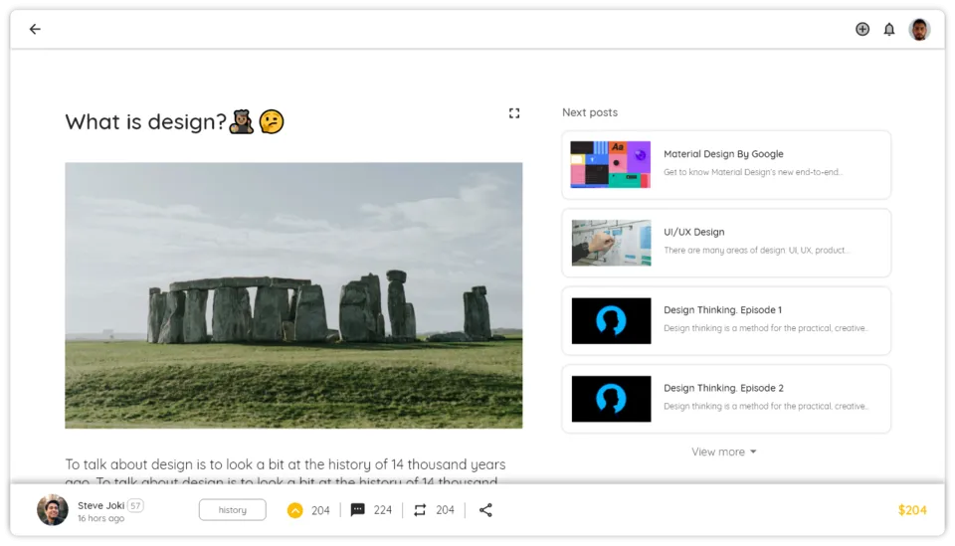This screenshot has height=546, width=955.
Task: Expand the View more dropdown
Action: (x=723, y=452)
